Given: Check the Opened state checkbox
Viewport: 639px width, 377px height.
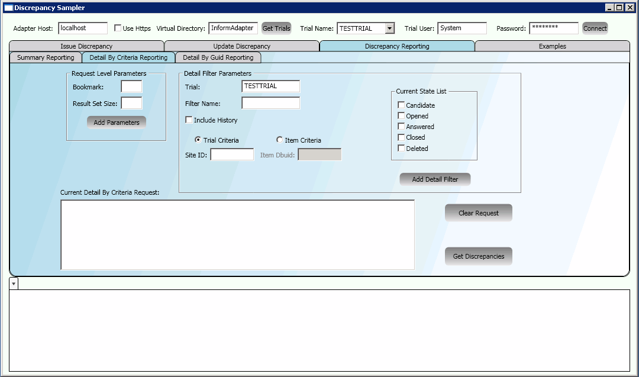Looking at the screenshot, I should click(x=401, y=116).
